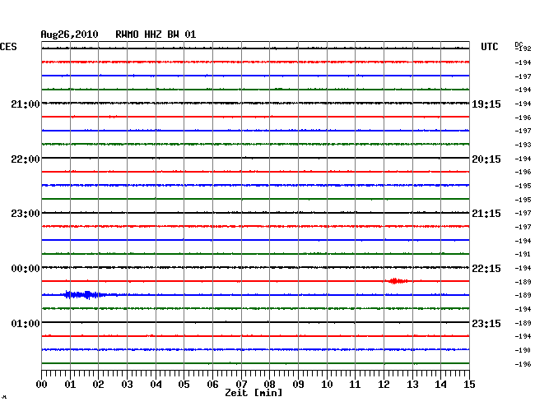
Task: Click the "UTC" header label
Action: point(490,47)
